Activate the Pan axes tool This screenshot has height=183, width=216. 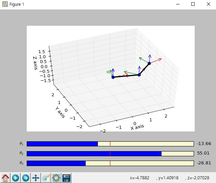point(36,178)
